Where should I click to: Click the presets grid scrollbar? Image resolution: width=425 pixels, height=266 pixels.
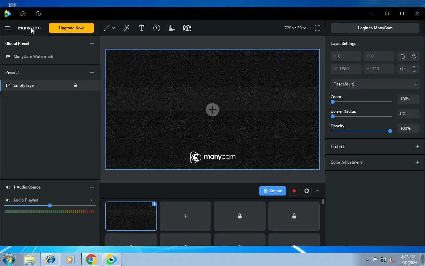(x=323, y=202)
